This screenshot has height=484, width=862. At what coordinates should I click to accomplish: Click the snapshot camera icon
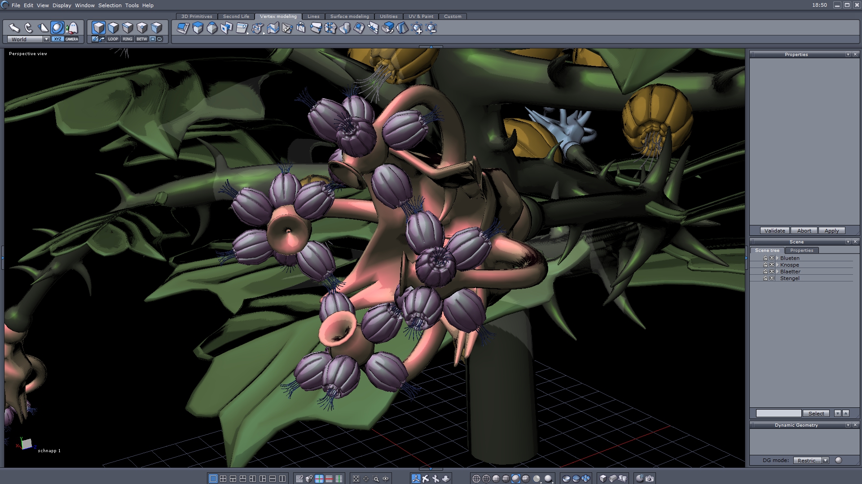click(650, 479)
